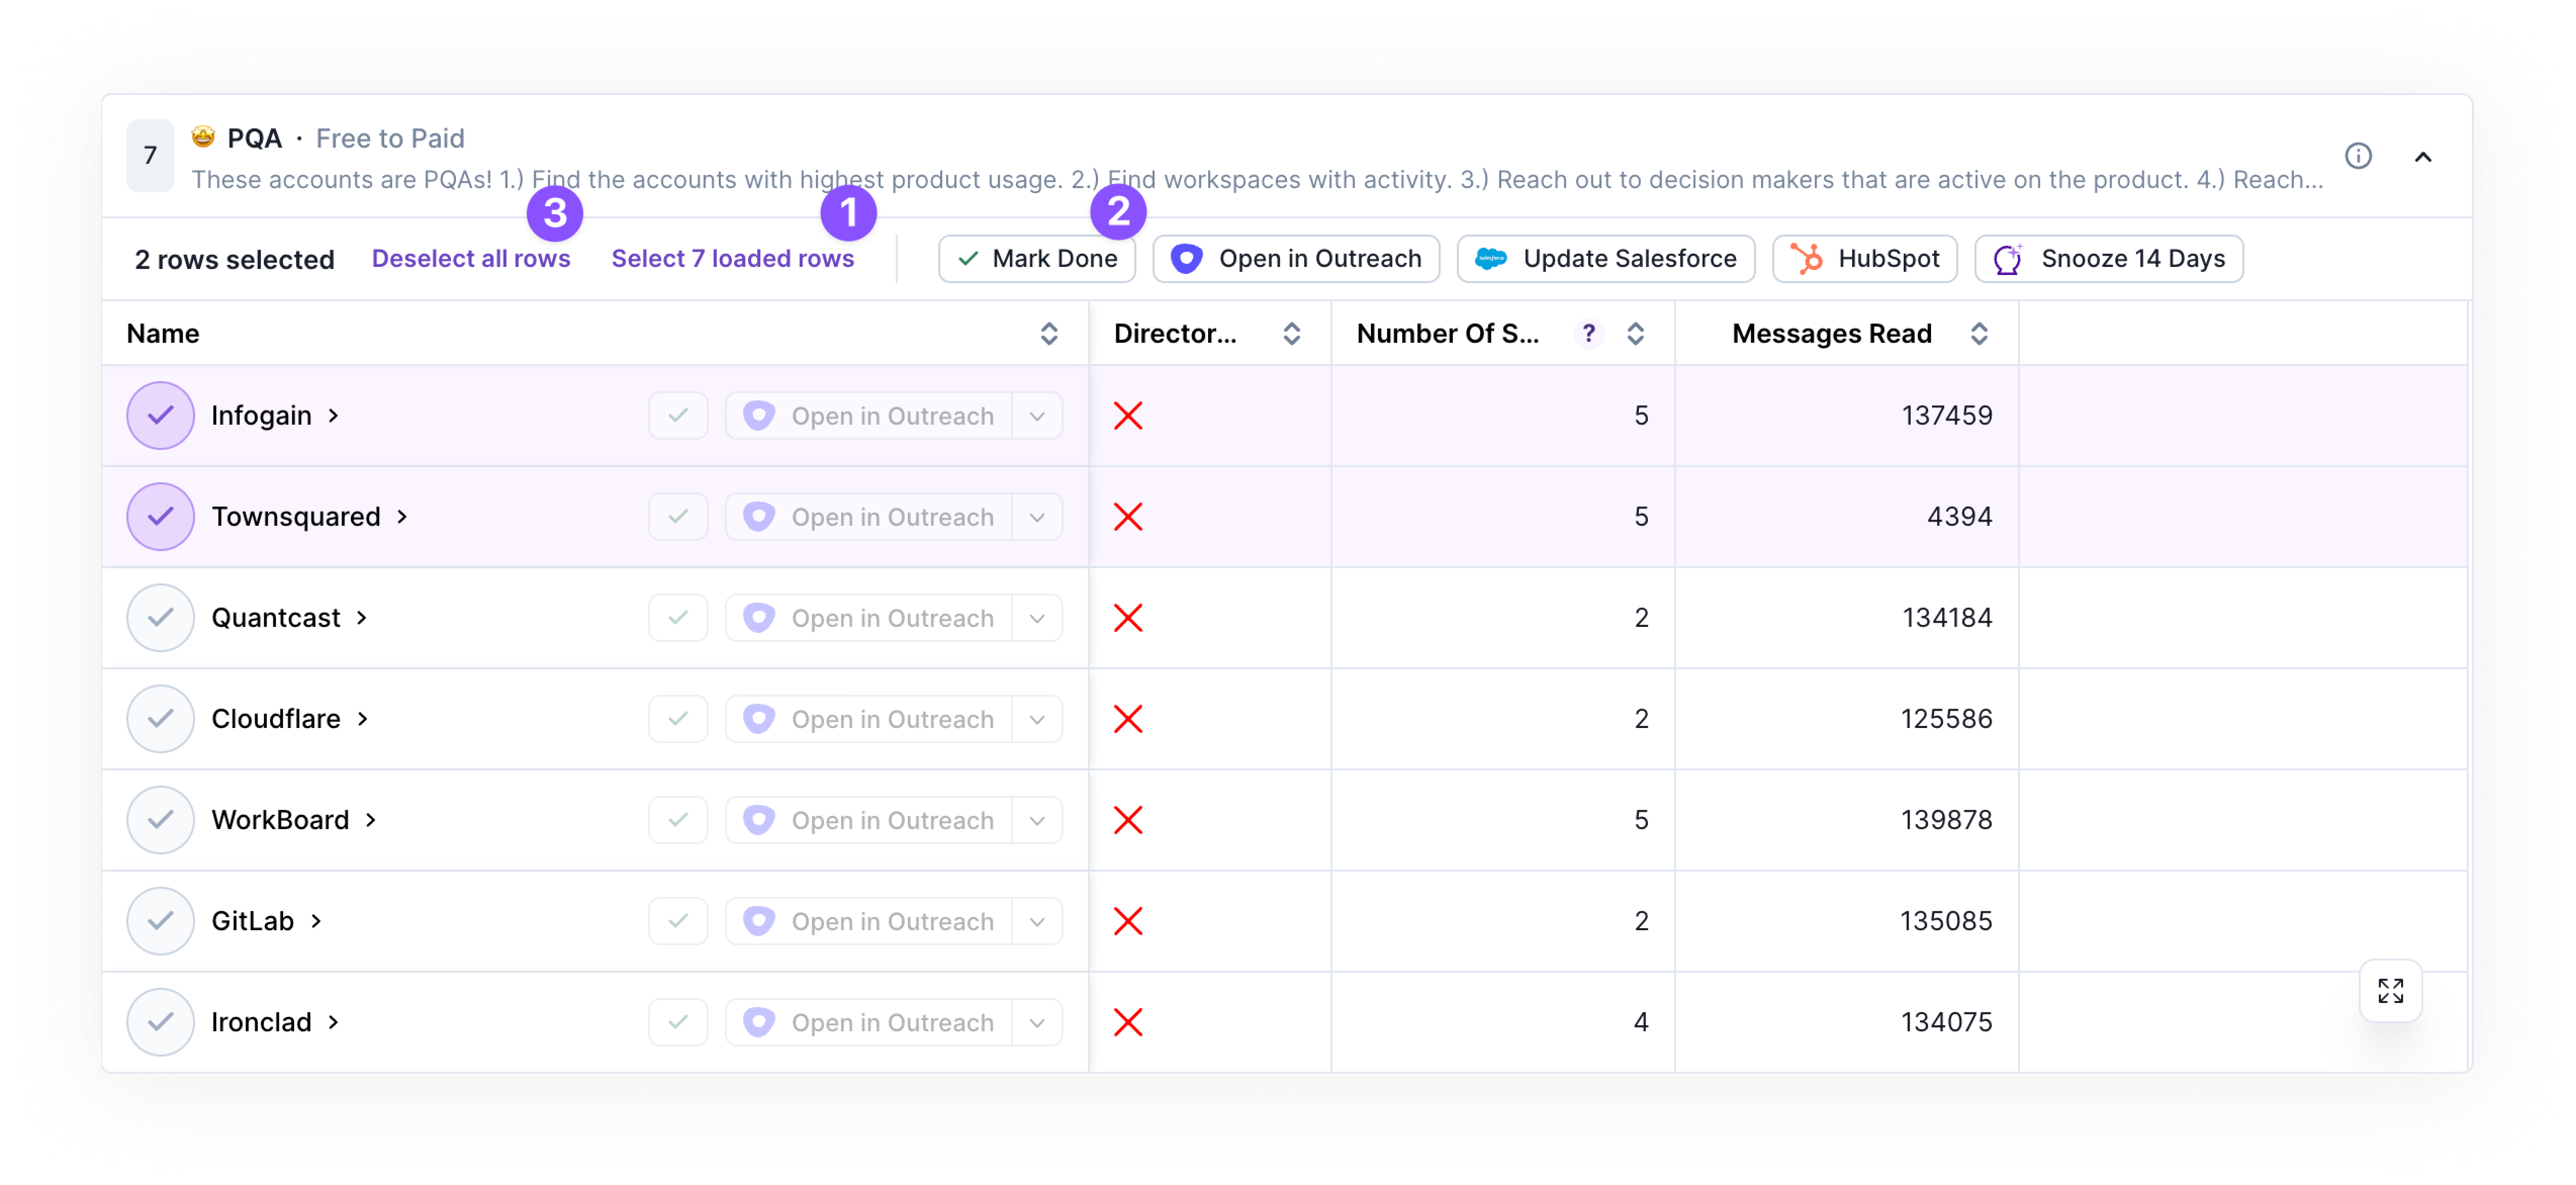Select the GitLab row checkbox
The width and height of the screenshot is (2576, 1185).
(160, 921)
